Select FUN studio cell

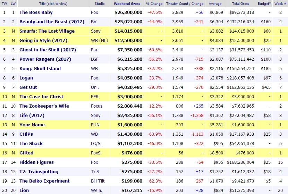[x=95, y=125]
